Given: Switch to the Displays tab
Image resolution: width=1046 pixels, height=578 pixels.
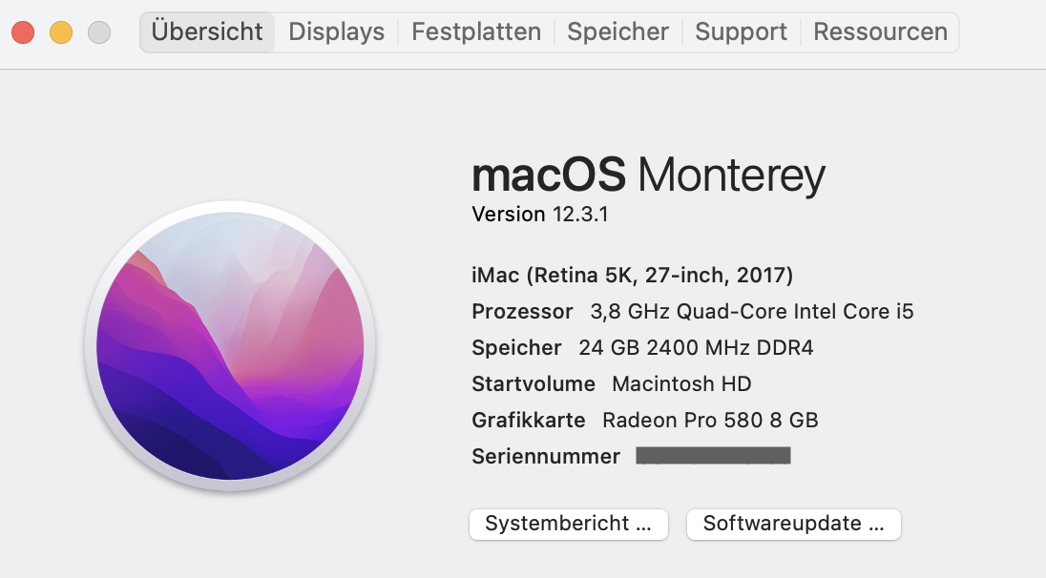Looking at the screenshot, I should pos(336,31).
